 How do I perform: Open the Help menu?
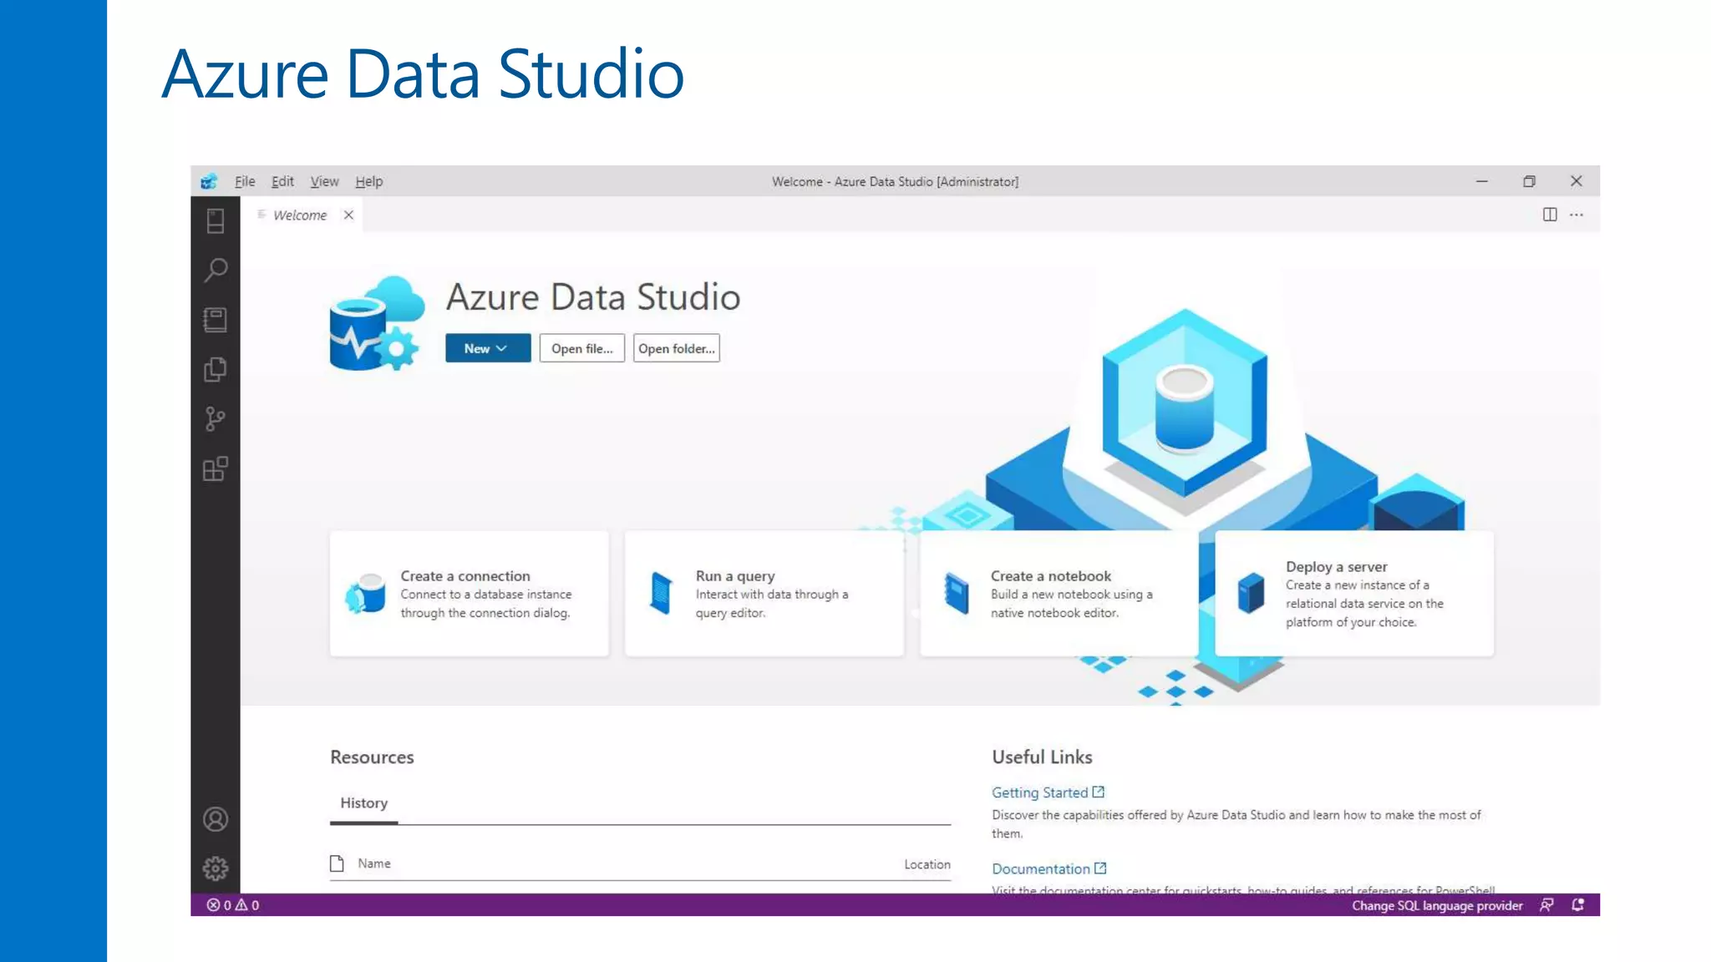click(x=368, y=181)
